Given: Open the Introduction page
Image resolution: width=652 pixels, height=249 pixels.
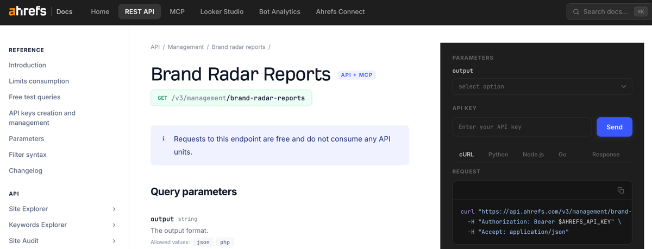Looking at the screenshot, I should point(27,65).
